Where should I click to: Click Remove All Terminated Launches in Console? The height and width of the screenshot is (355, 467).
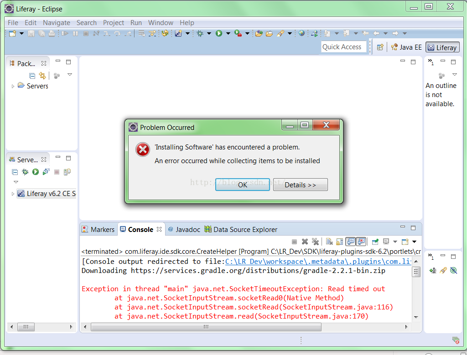coord(315,242)
